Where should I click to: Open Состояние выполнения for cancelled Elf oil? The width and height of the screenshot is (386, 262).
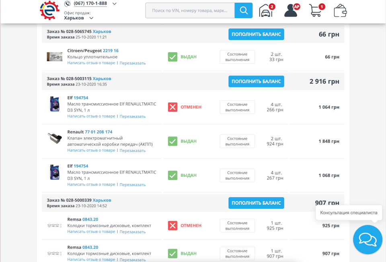[237, 107]
